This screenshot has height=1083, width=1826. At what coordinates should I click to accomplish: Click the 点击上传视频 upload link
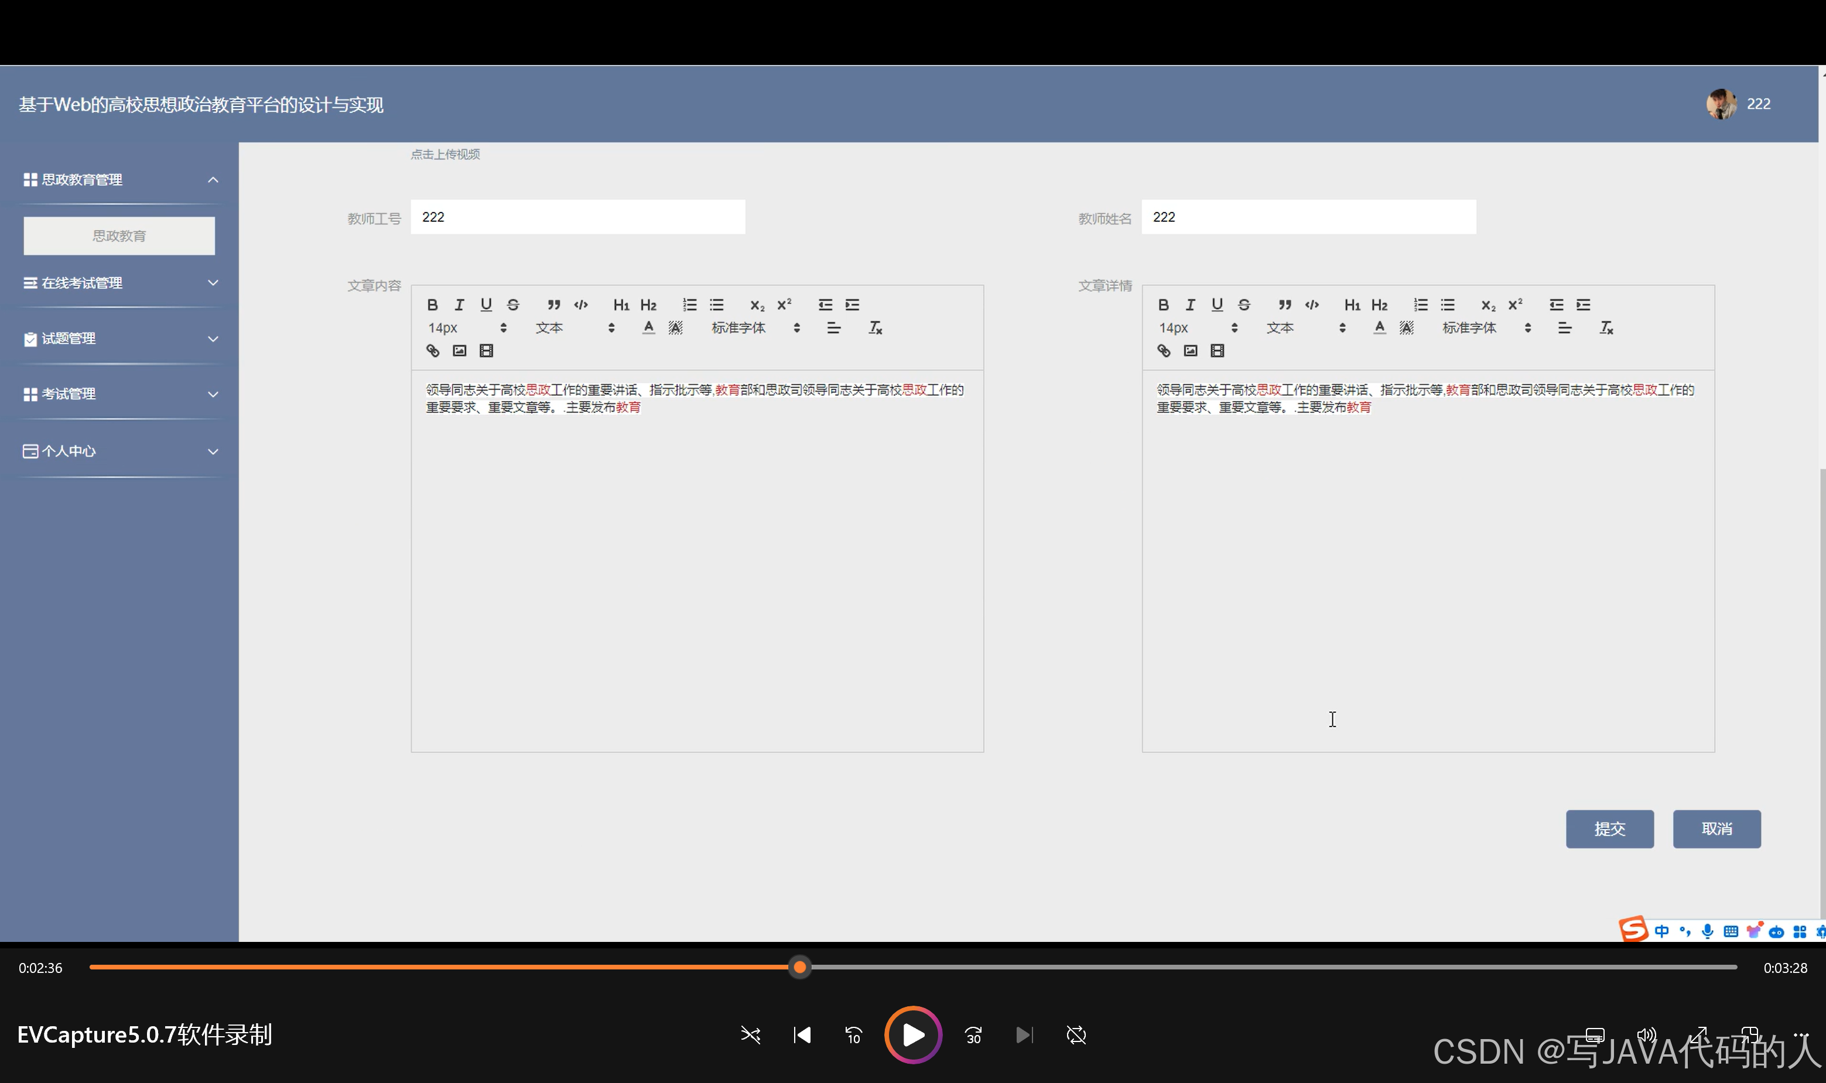(x=444, y=154)
